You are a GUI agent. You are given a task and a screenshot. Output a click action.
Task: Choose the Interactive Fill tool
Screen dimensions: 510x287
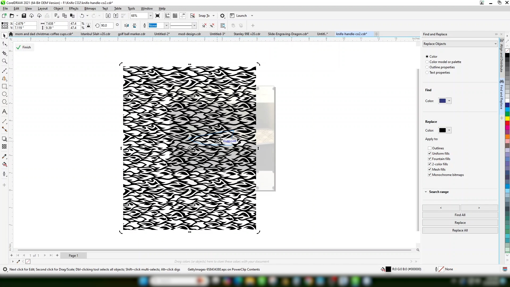(4, 164)
